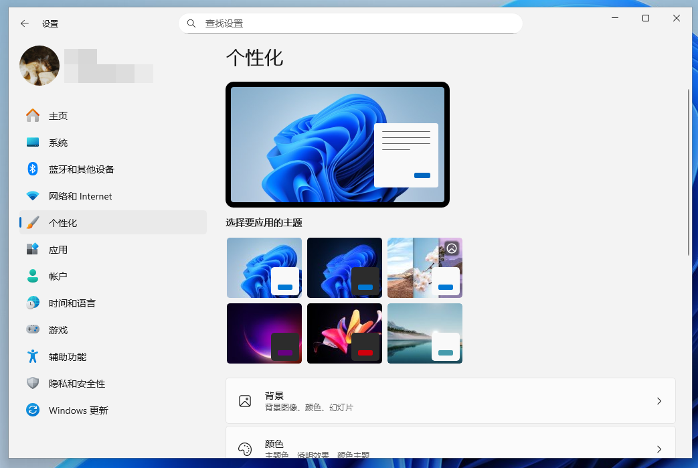Screen dimensions: 698x468
Task: Open 颜色 settings via its title
Action: click(274, 444)
